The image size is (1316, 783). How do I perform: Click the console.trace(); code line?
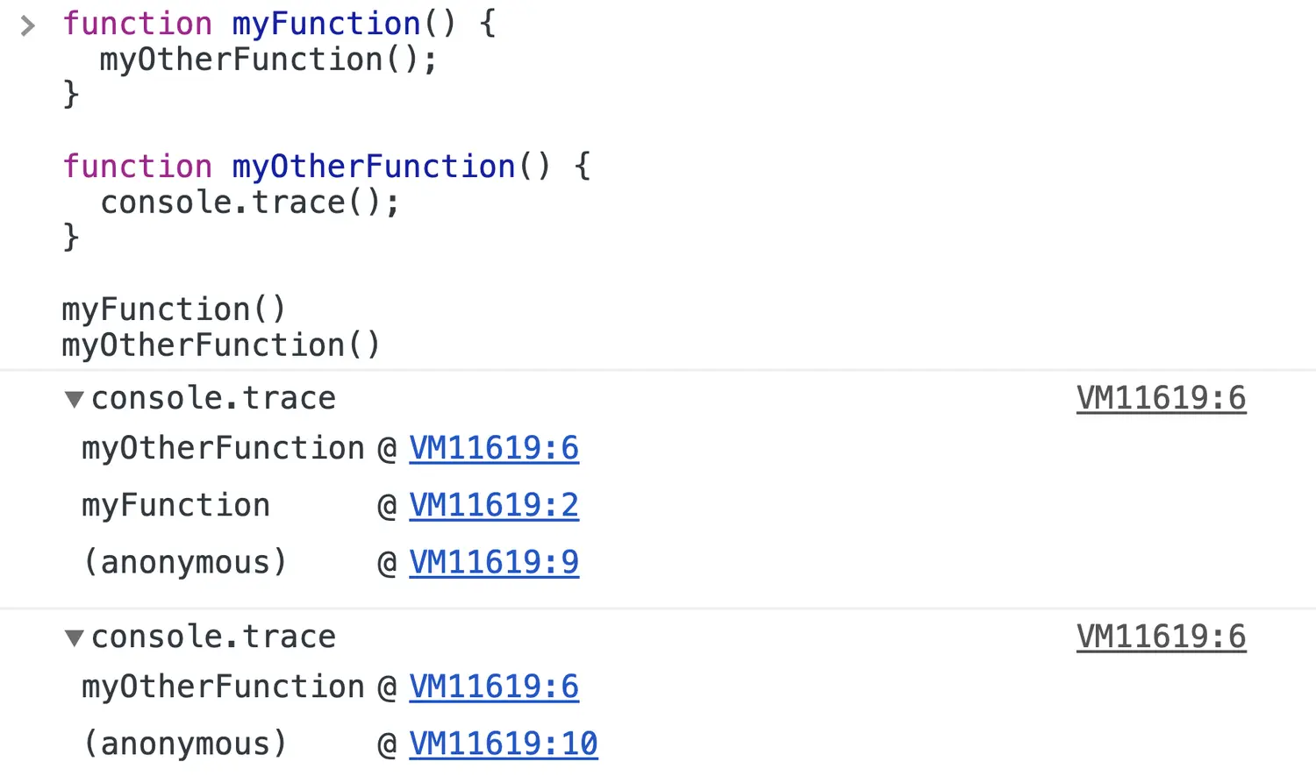pyautogui.click(x=250, y=203)
